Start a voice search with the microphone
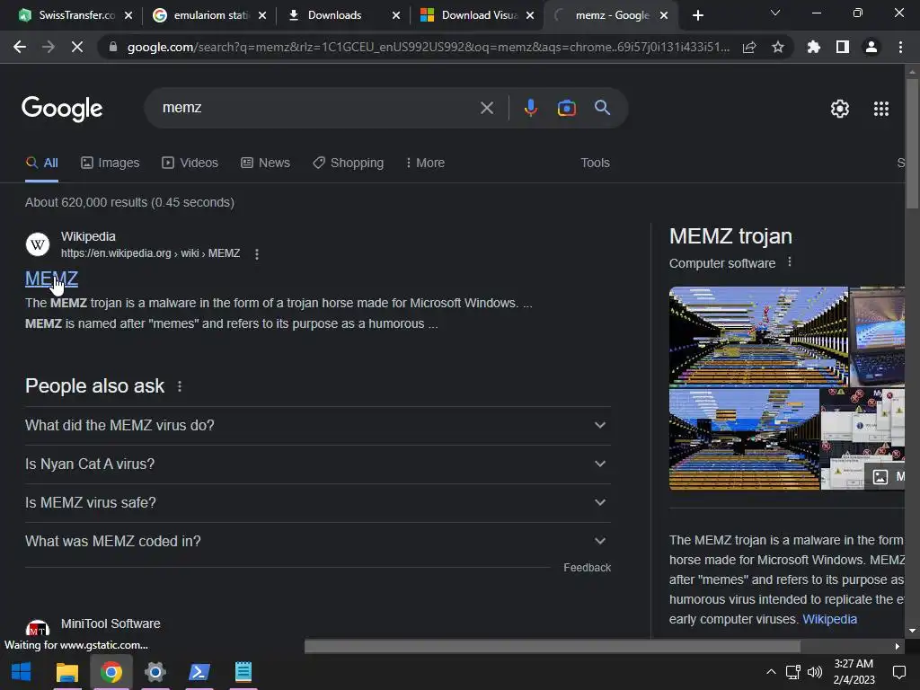Image resolution: width=920 pixels, height=690 pixels. pos(530,108)
